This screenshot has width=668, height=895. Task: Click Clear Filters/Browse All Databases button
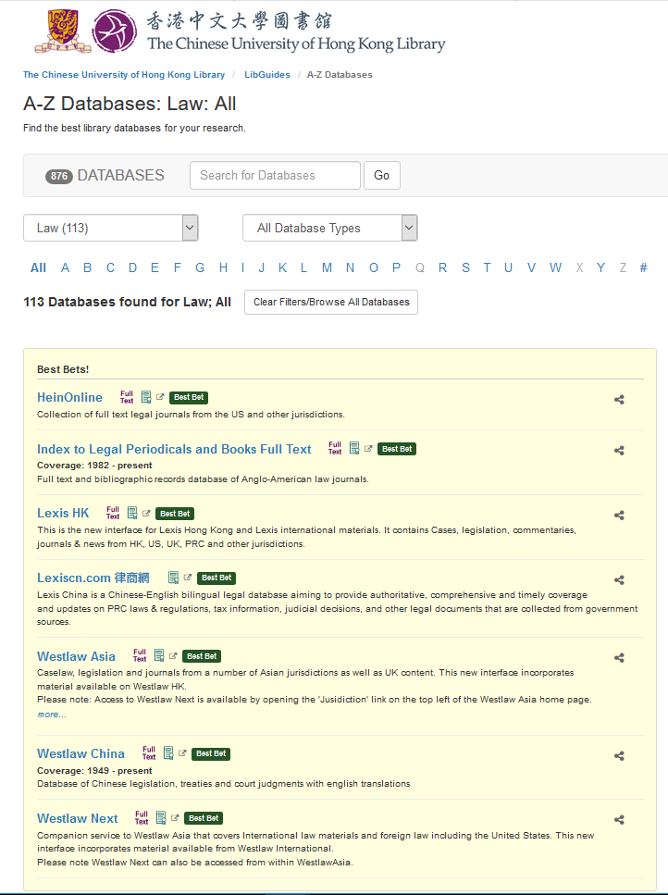tap(331, 302)
